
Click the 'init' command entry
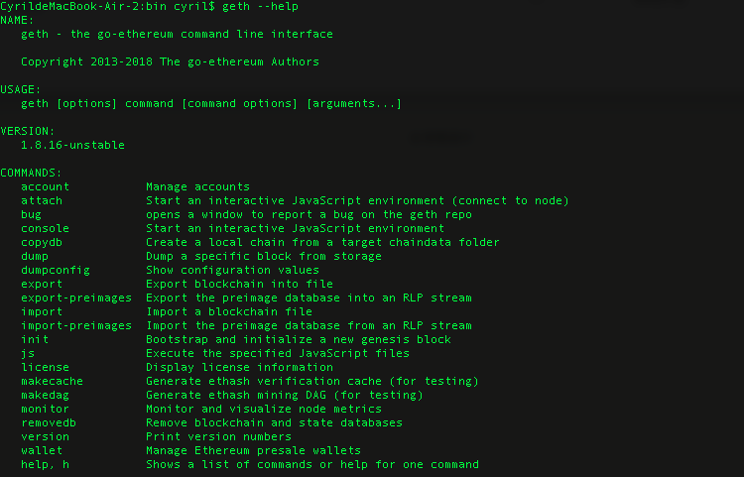pyautogui.click(x=35, y=339)
